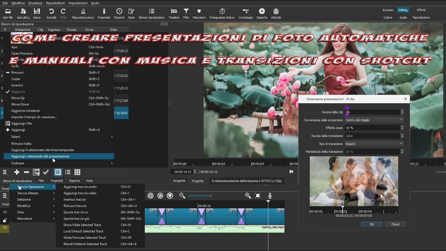Toggle the Timeline panel from toolbar
This screenshot has width=446, height=251.
[x=174, y=14]
